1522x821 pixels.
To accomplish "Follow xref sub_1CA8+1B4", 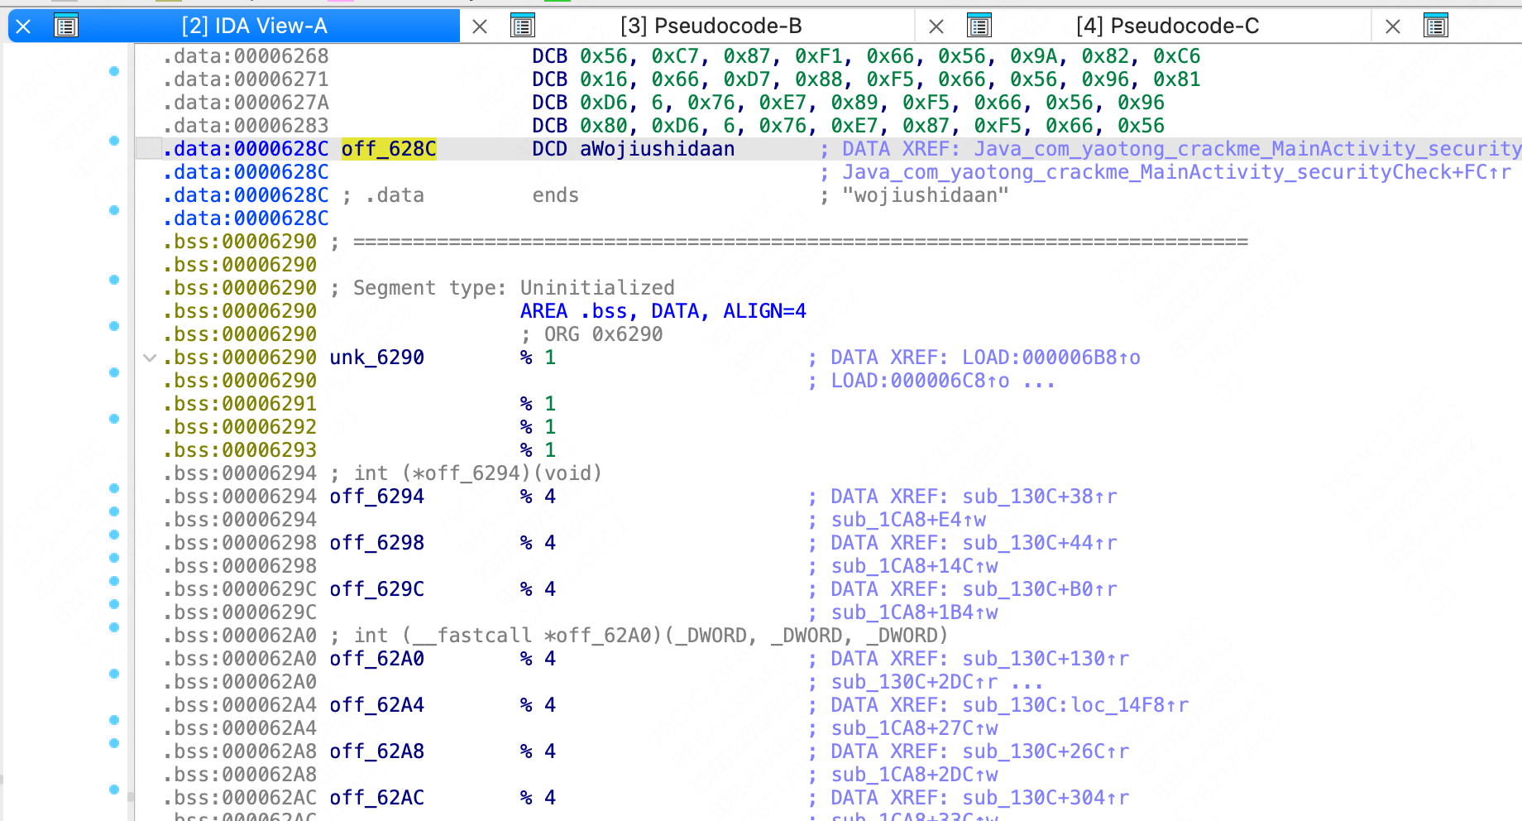I will [x=914, y=612].
